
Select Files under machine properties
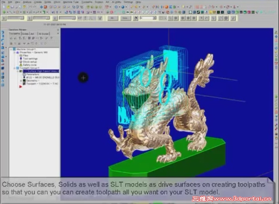[x=26, y=55]
